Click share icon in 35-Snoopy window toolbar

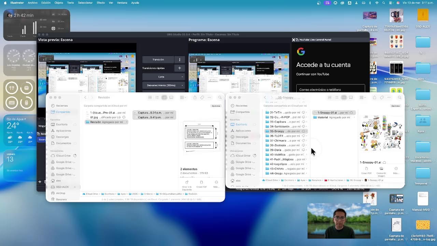tap(374, 97)
